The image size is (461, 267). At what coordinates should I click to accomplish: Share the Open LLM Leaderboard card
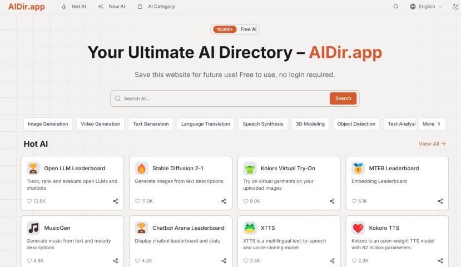click(116, 201)
